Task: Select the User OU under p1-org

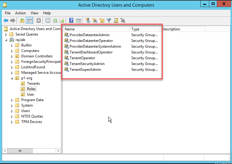Action: [x=30, y=94]
